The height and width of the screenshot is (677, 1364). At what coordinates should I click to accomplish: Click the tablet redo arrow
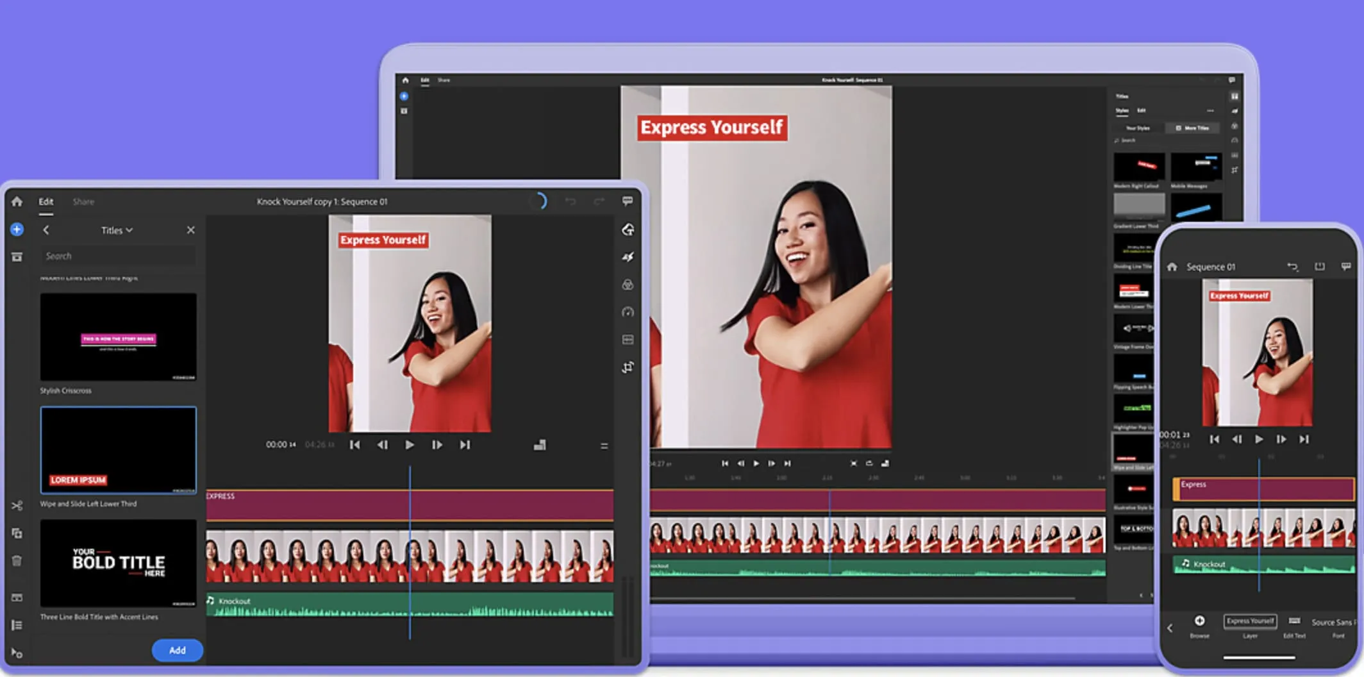pos(599,201)
